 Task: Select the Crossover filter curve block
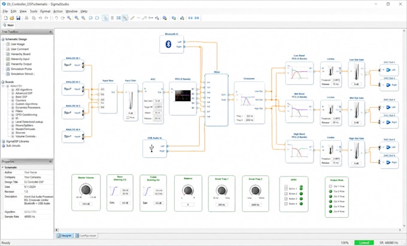pyautogui.click(x=247, y=101)
